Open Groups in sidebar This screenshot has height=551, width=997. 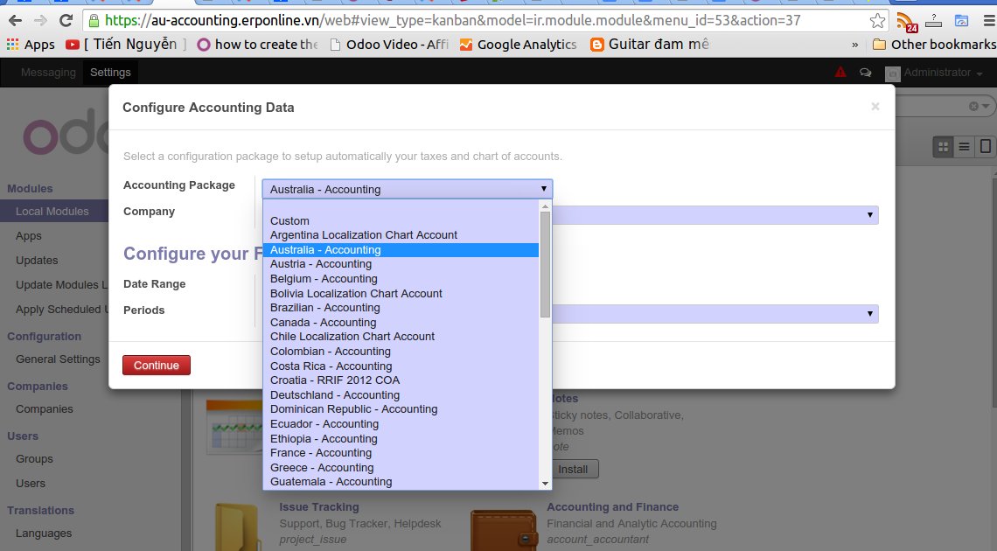point(34,459)
